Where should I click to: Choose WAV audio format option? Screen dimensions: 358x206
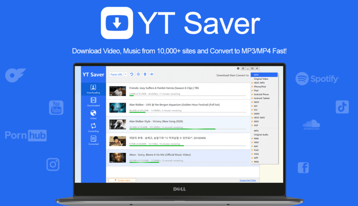[256, 143]
